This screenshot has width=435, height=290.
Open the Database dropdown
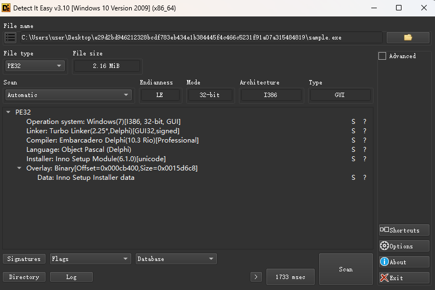pyautogui.click(x=176, y=259)
